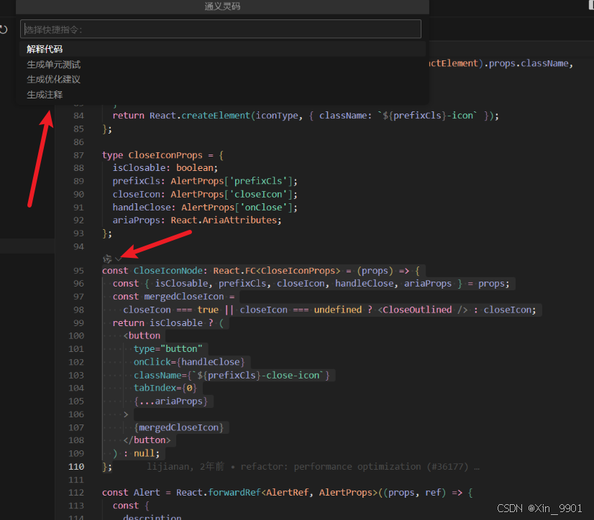Click 'CloseOutlined' JSX tag on line 98
The height and width of the screenshot is (520, 594).
point(417,310)
